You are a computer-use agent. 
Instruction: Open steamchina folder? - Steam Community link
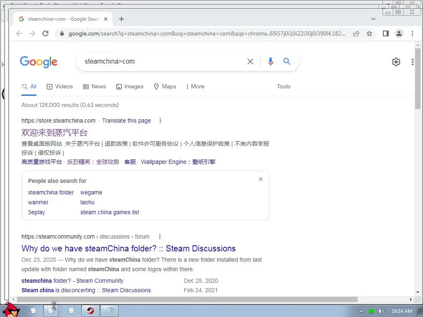[72, 281]
